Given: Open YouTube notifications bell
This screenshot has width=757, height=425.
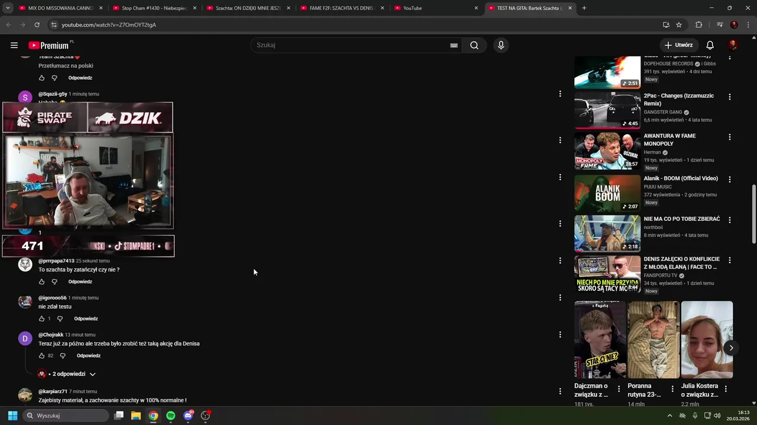Looking at the screenshot, I should (710, 45).
